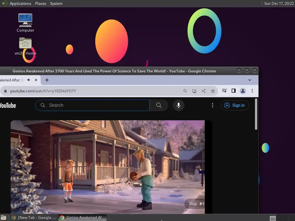
Task: Bookmark this tab with the star icon
Action: click(213, 91)
